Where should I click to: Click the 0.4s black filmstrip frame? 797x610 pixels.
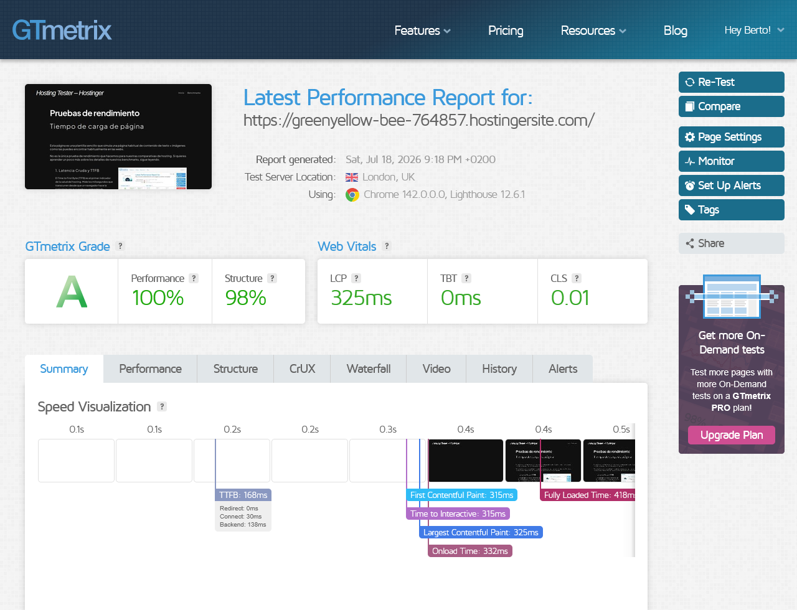pyautogui.click(x=465, y=461)
